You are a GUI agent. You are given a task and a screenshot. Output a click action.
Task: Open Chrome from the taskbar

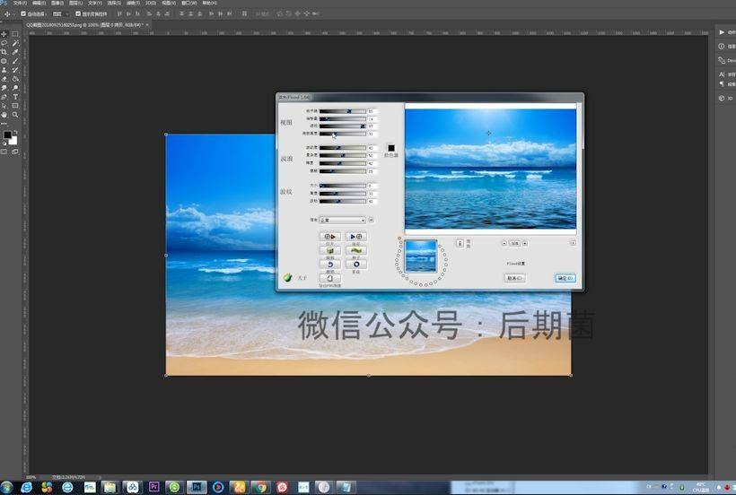point(260,488)
